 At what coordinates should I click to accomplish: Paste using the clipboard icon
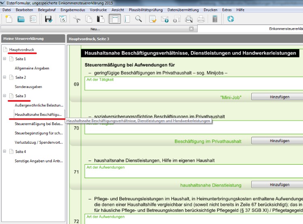tap(101, 19)
